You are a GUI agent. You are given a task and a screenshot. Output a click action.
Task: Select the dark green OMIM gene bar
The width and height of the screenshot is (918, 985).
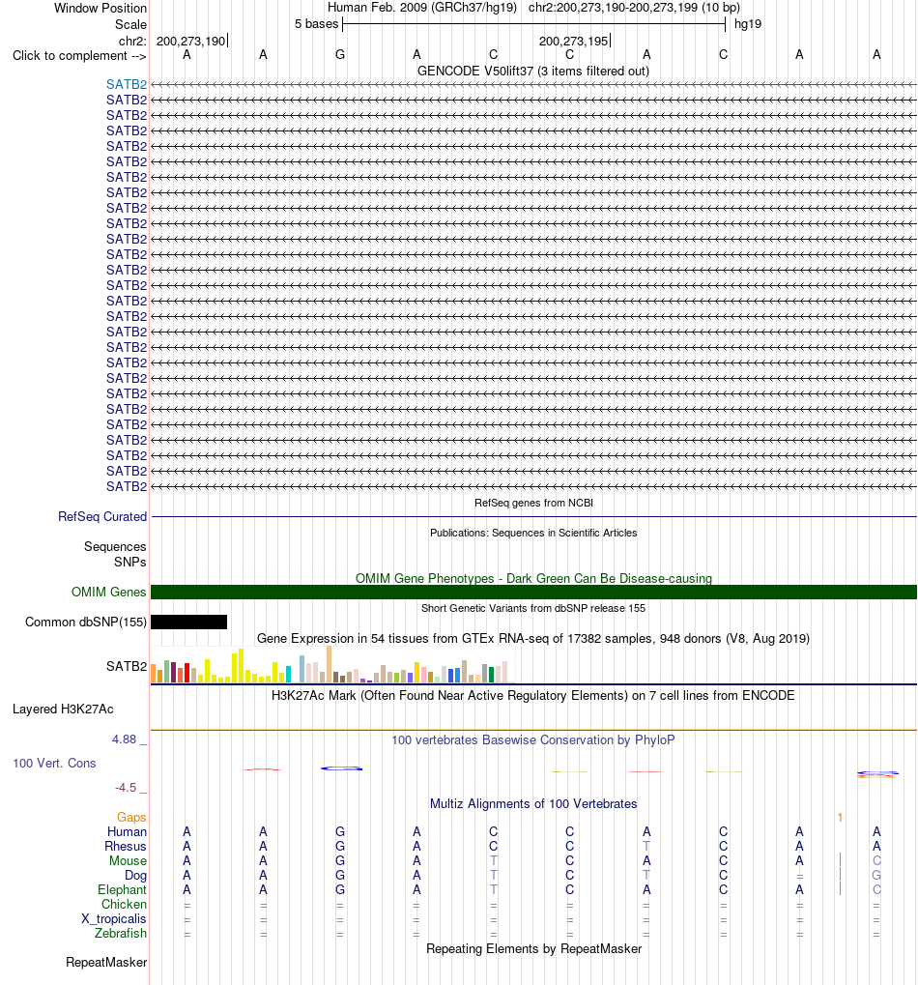[x=533, y=592]
